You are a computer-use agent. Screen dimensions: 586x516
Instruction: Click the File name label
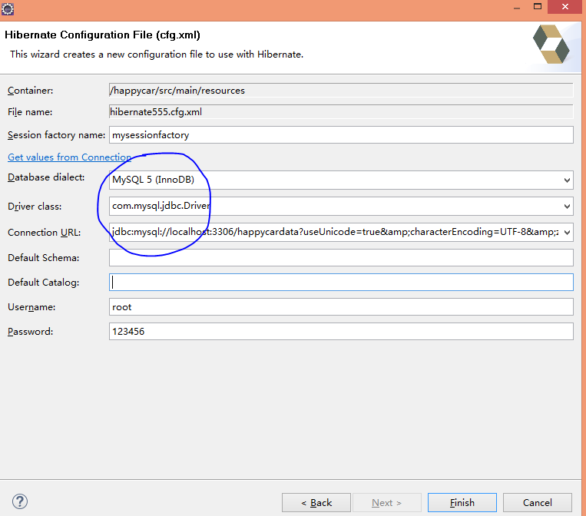[30, 111]
